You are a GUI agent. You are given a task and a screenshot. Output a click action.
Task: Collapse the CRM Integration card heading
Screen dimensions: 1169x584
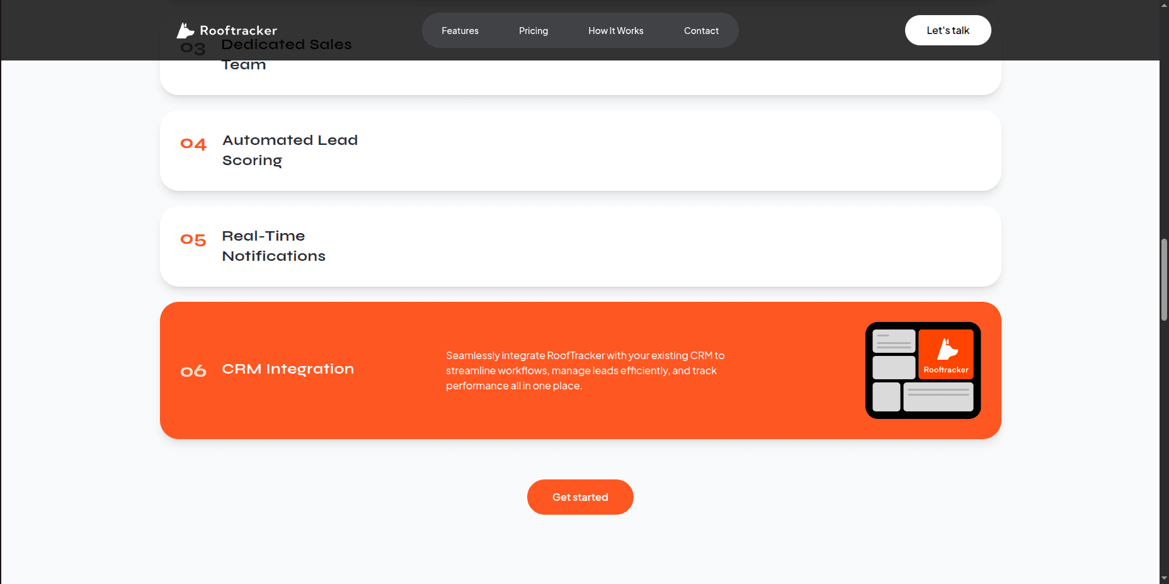[288, 369]
